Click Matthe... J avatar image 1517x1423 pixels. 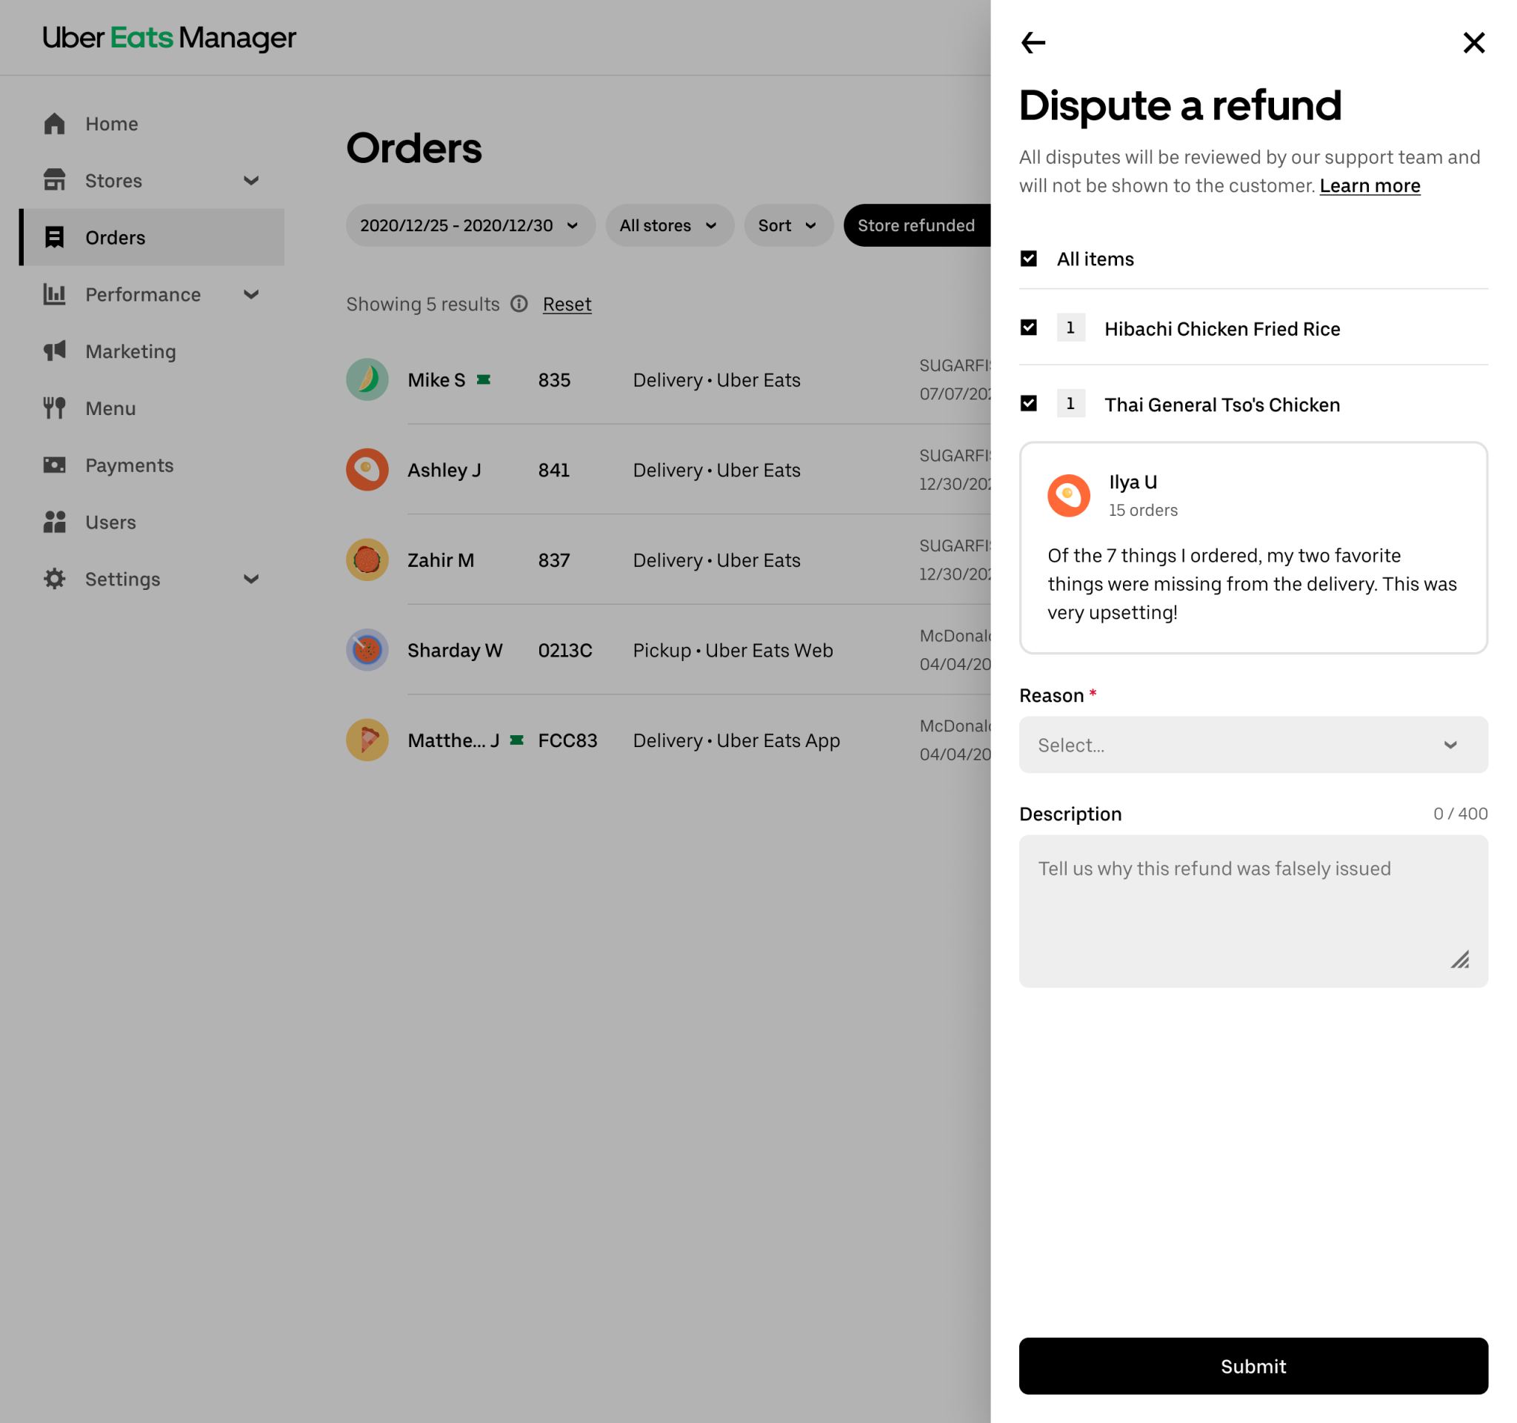[367, 740]
